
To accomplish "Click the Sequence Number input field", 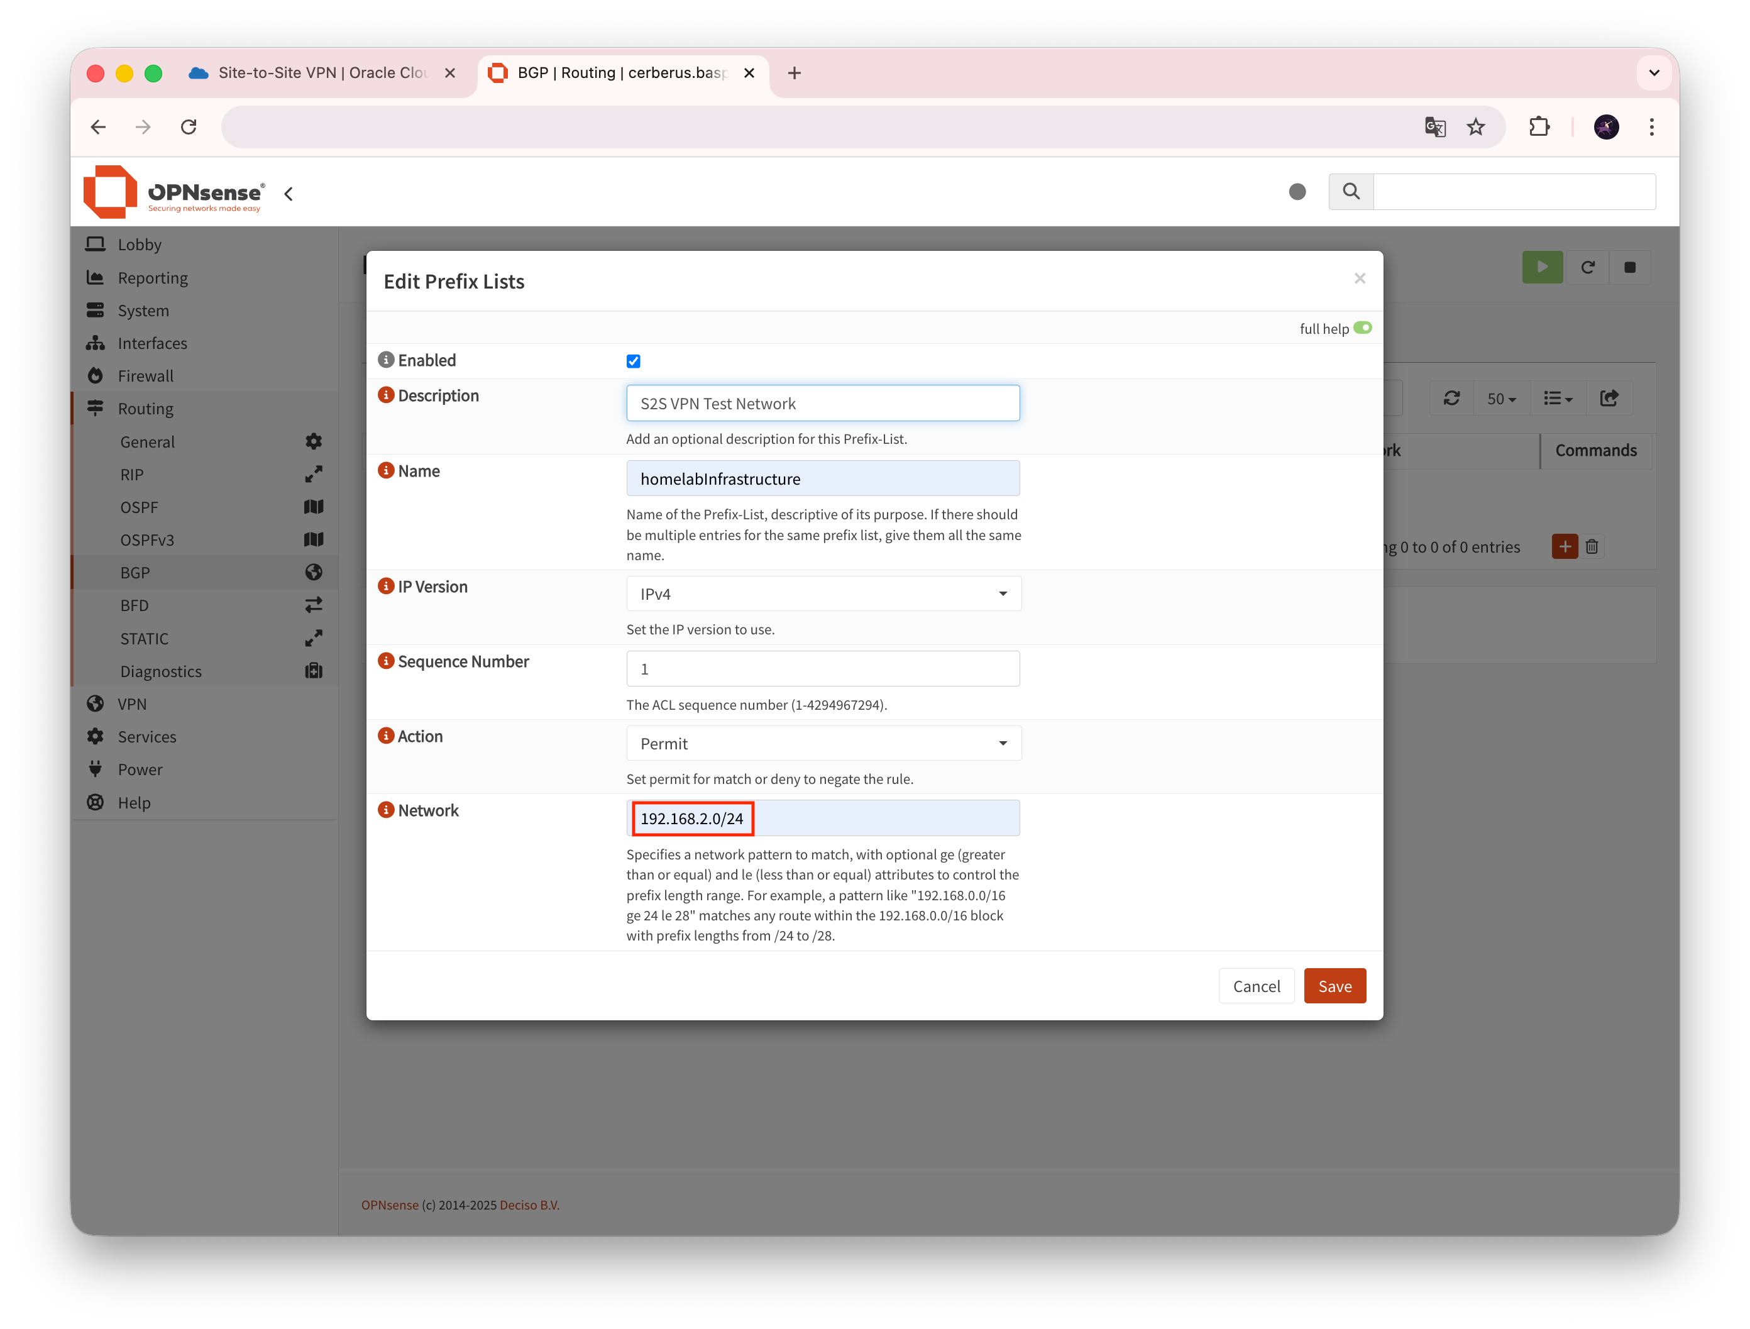I will coord(823,670).
